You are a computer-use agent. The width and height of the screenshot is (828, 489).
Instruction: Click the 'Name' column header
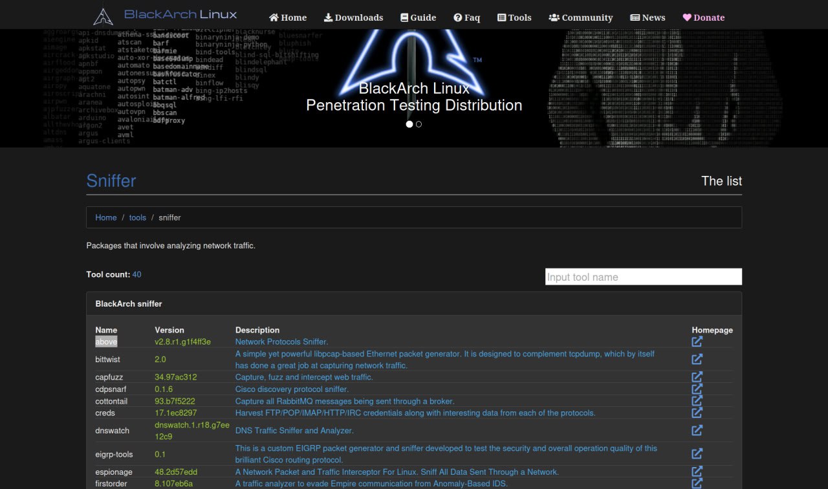106,330
